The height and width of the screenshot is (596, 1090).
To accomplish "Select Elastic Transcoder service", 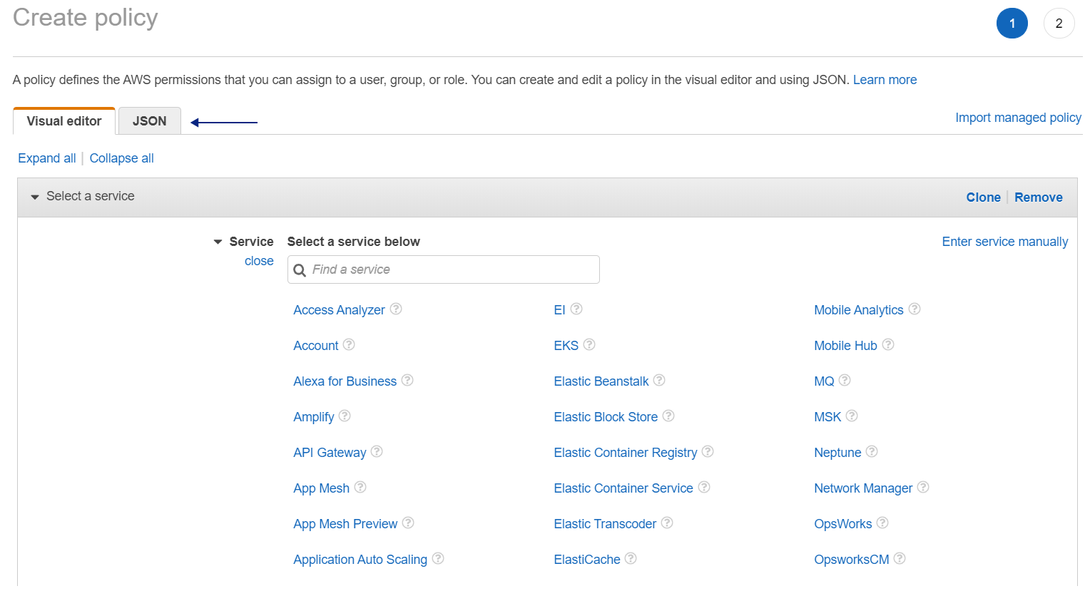I will [x=605, y=524].
